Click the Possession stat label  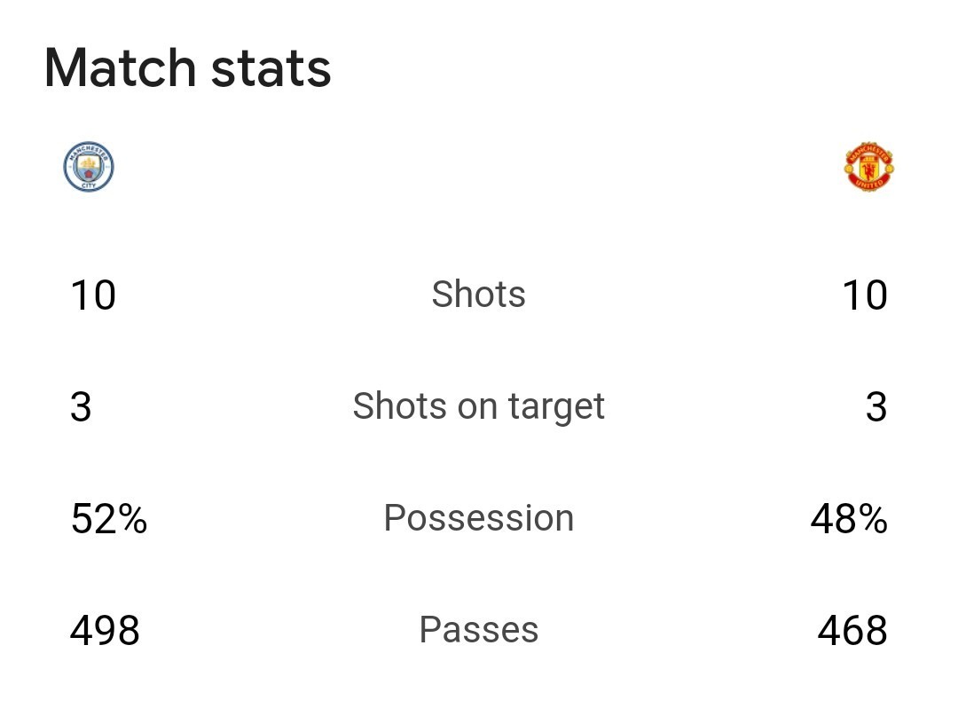tap(478, 518)
